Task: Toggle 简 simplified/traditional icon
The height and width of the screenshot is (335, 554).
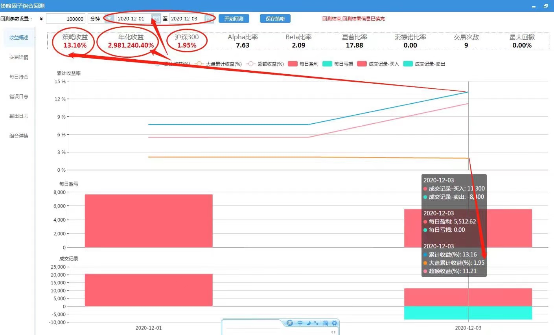Action: 326,323
